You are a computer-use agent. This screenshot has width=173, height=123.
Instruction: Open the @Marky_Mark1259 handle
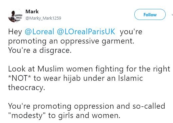pyautogui.click(x=43, y=18)
